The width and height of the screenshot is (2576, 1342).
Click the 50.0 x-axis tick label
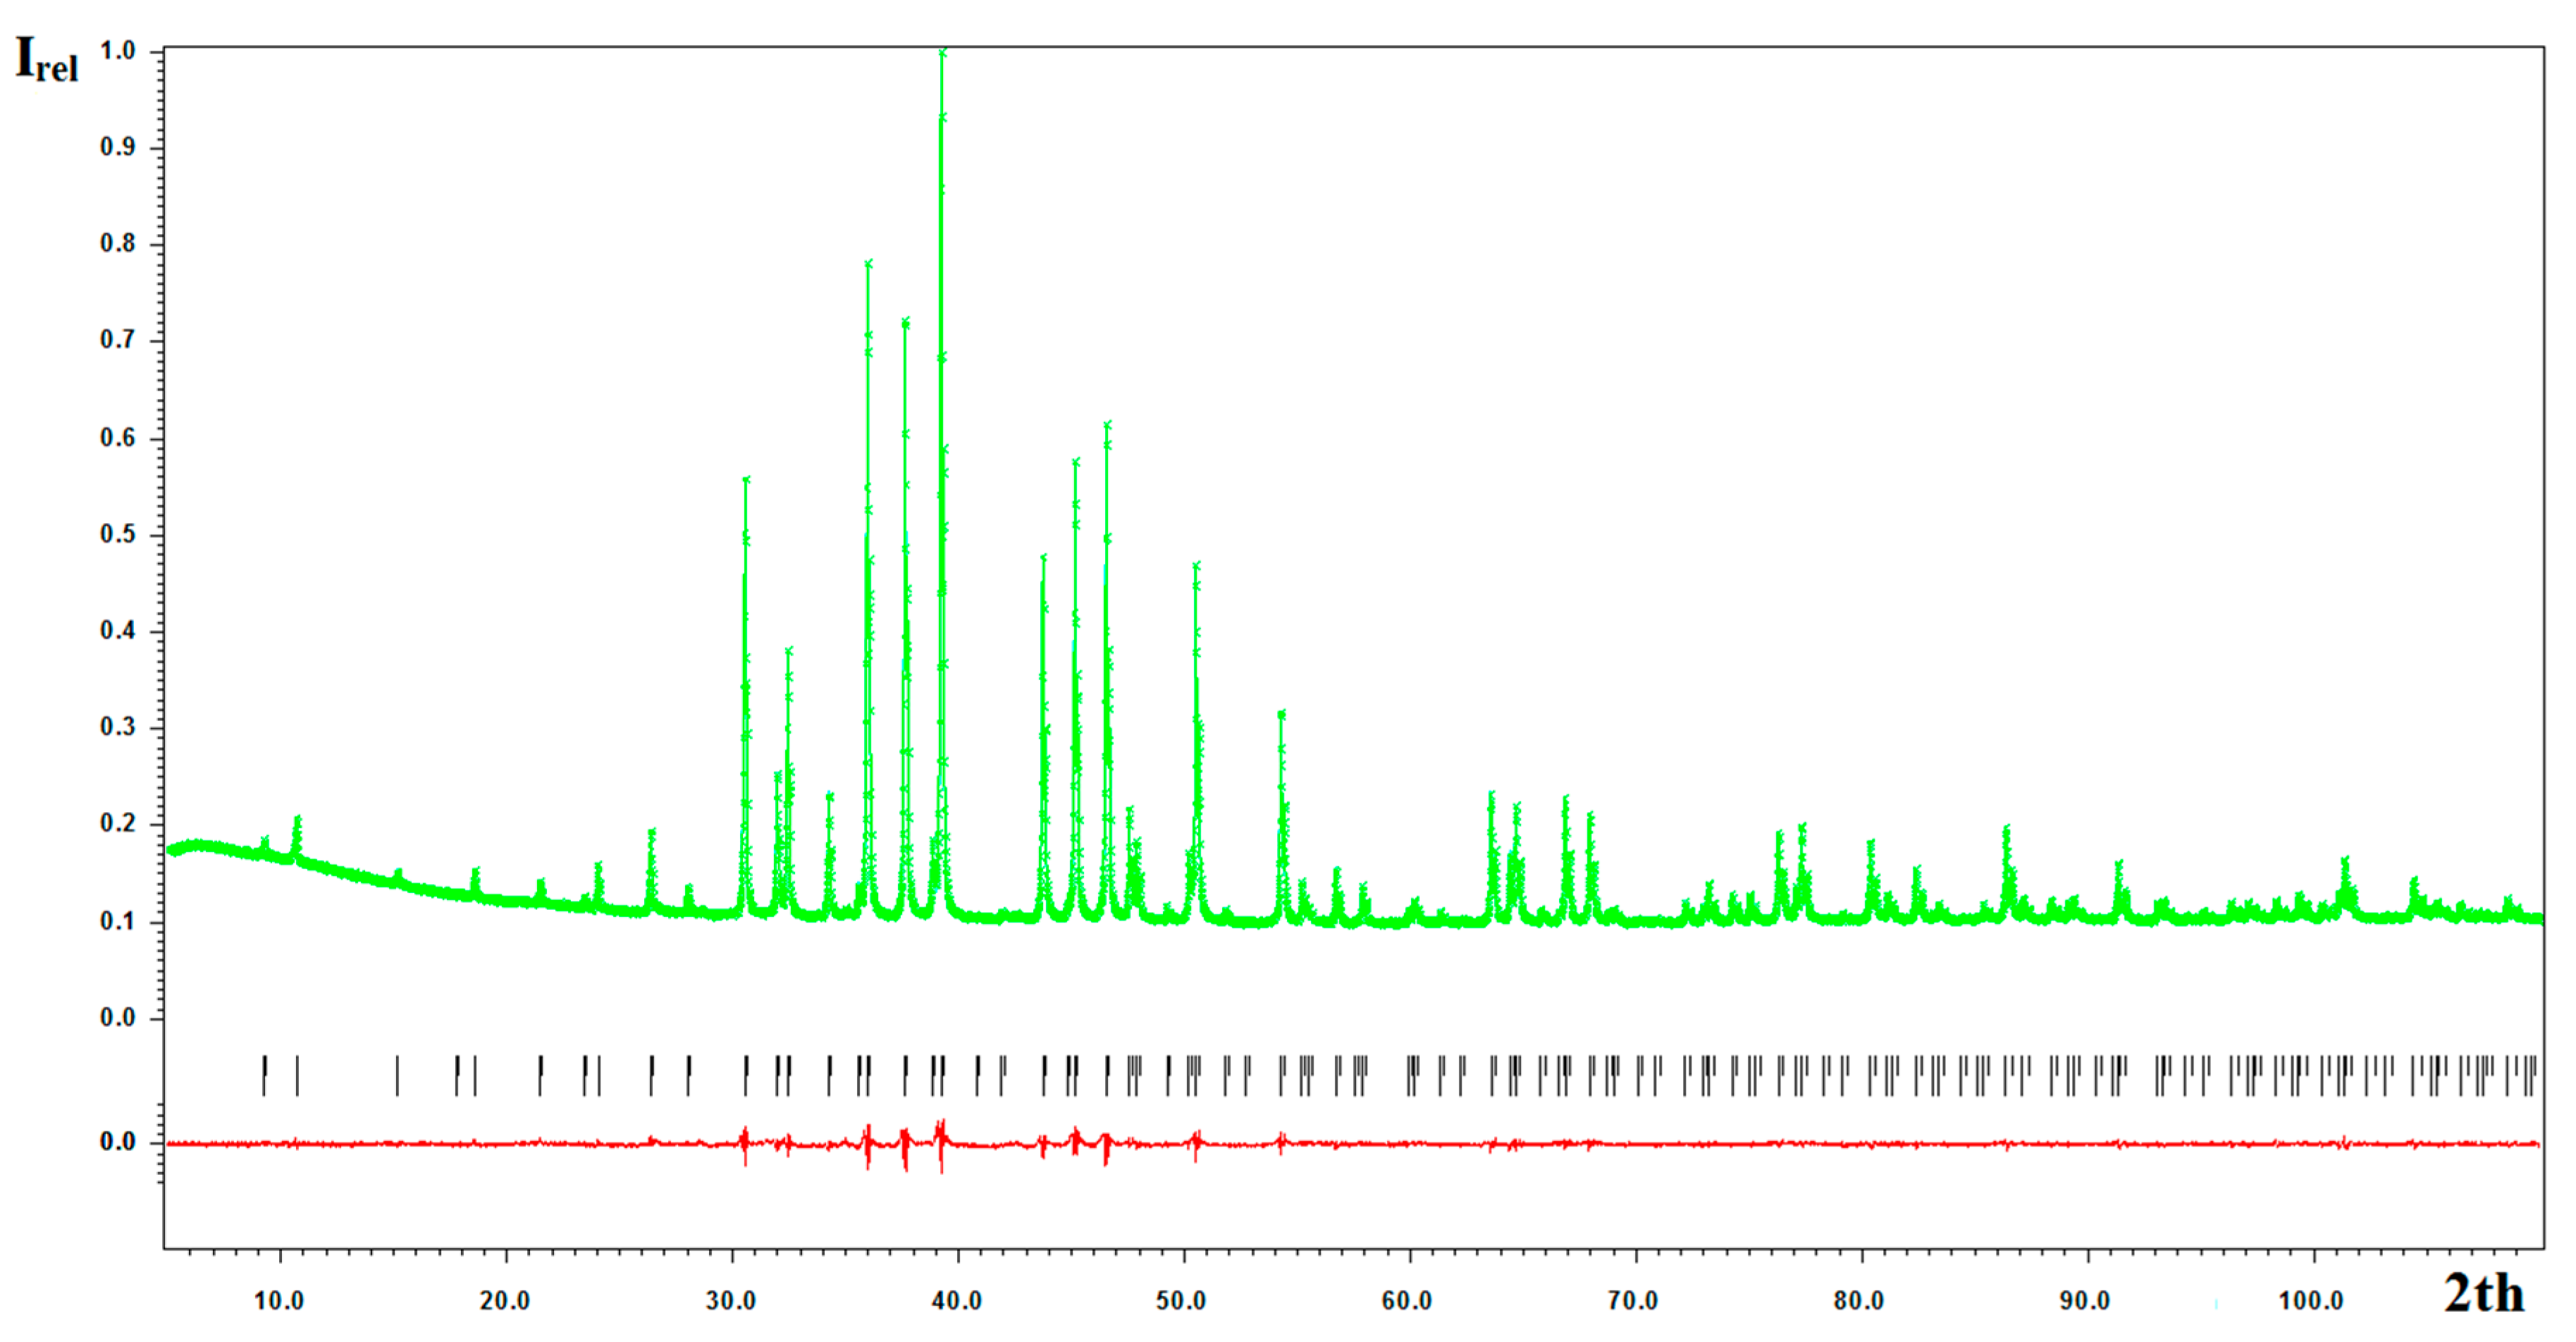(x=1181, y=1300)
